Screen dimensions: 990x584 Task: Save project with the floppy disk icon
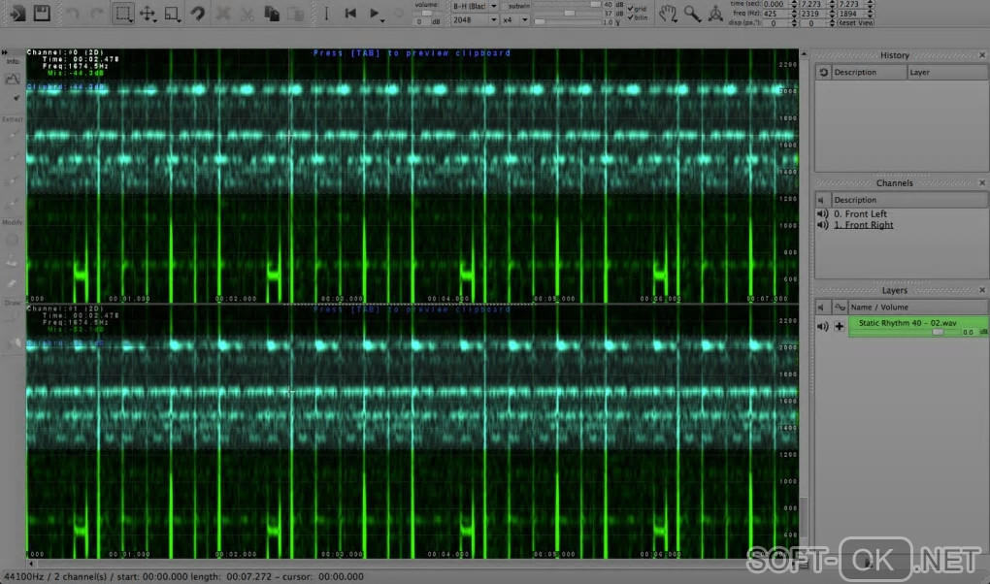click(42, 13)
